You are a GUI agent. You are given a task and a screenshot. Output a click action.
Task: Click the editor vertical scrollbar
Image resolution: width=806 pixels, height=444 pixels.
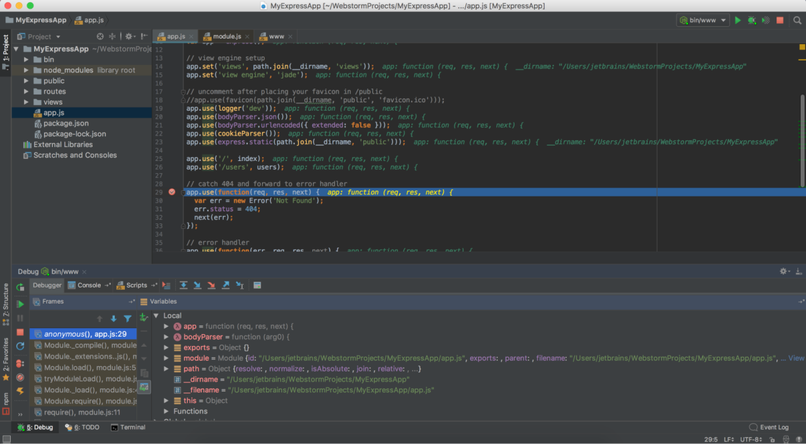pyautogui.click(x=802, y=141)
